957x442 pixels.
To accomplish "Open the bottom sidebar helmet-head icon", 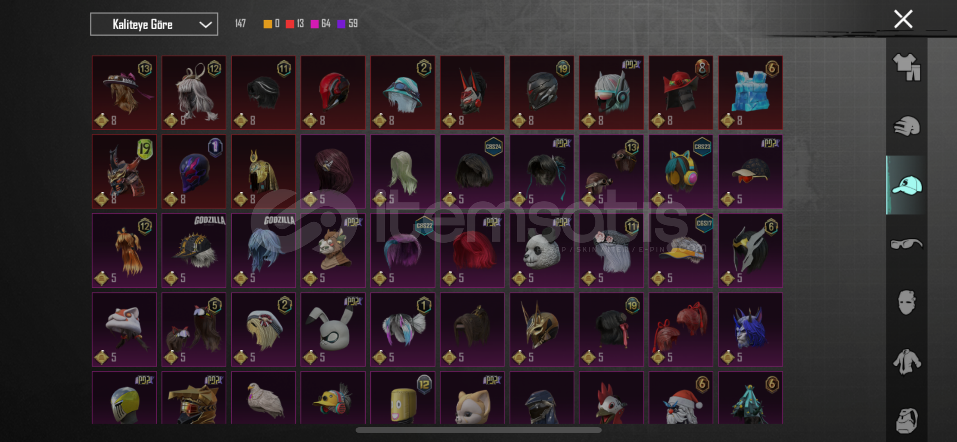I will [x=907, y=420].
